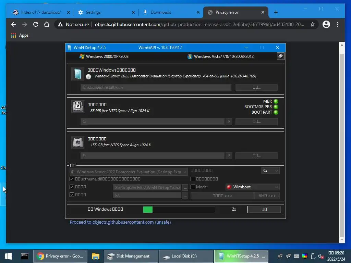Image resolution: width=351 pixels, height=263 pixels.
Task: Open the C: mount drive dropdown
Action: click(x=270, y=171)
